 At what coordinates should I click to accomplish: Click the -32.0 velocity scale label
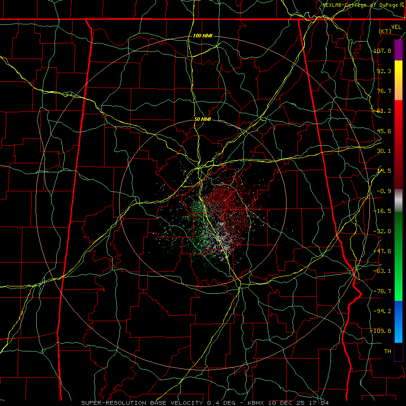[382, 231]
